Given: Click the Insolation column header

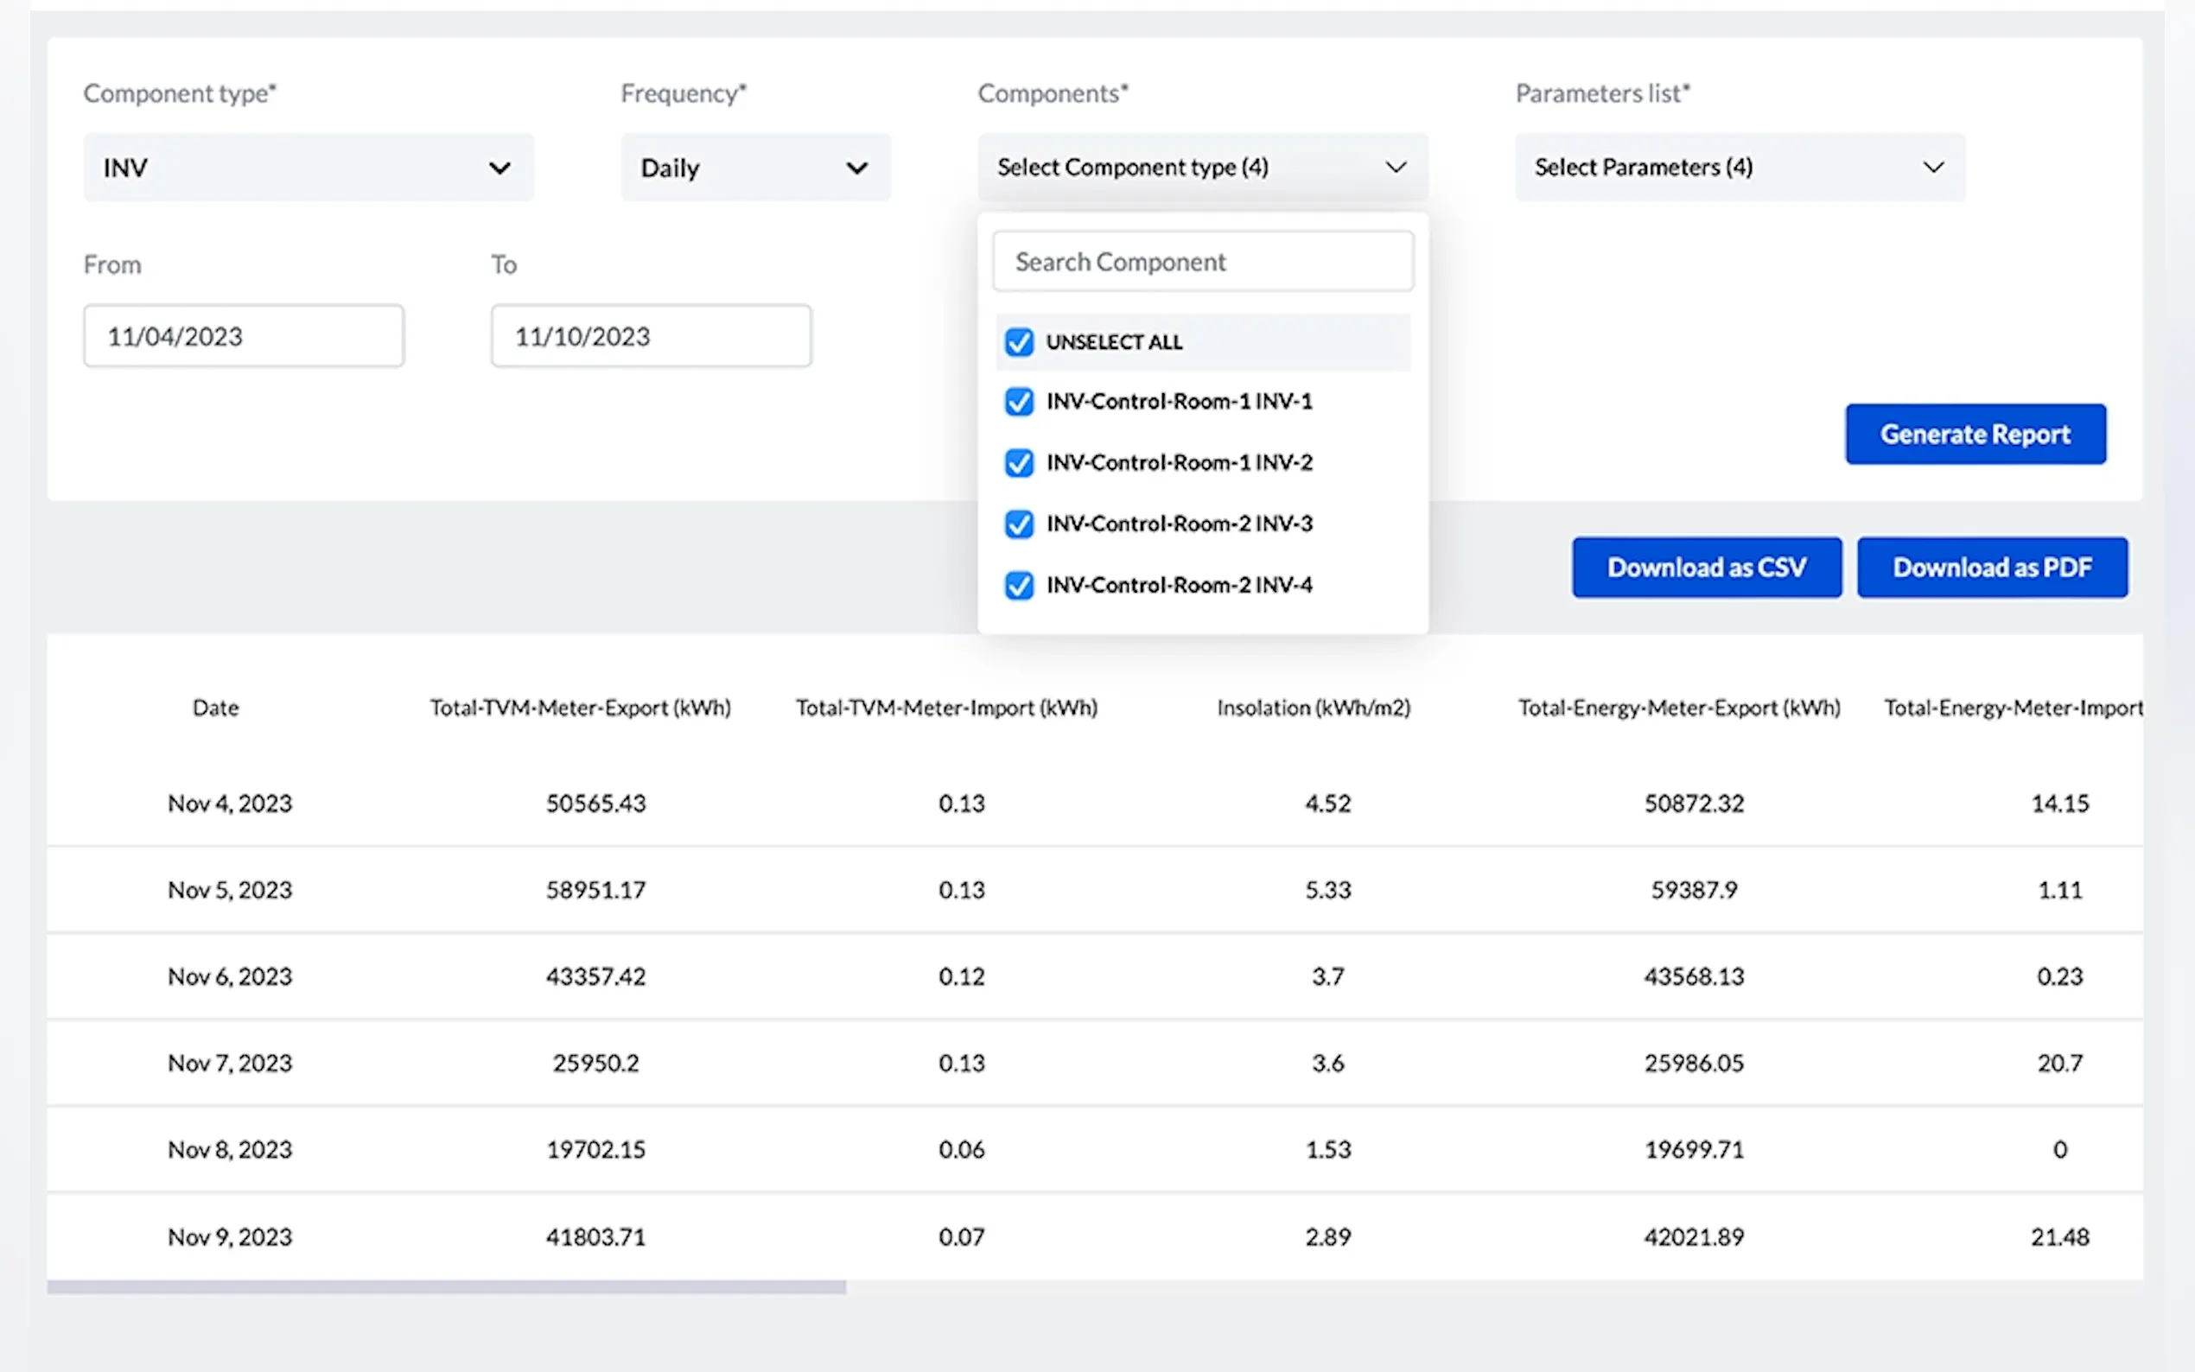Looking at the screenshot, I should (1313, 708).
